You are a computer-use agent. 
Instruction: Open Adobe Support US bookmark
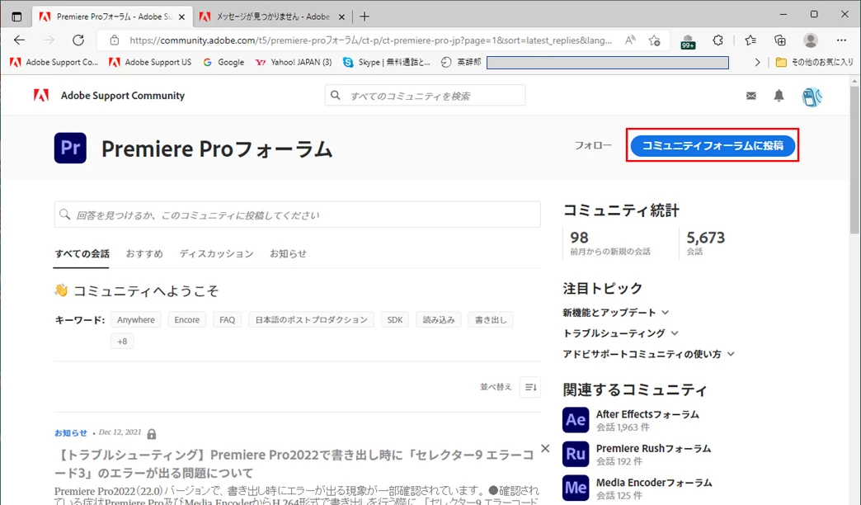150,62
